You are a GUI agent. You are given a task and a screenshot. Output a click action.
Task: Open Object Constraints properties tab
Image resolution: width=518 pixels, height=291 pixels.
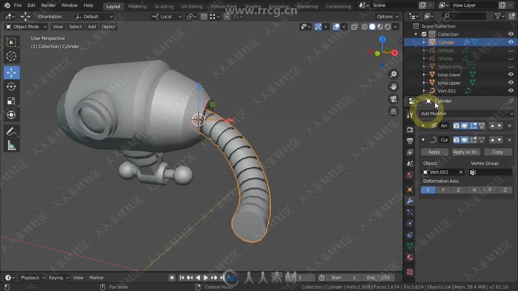pyautogui.click(x=410, y=235)
